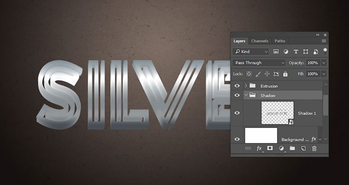
Task: Filter layers by adjustment layer type
Action: pos(286,52)
